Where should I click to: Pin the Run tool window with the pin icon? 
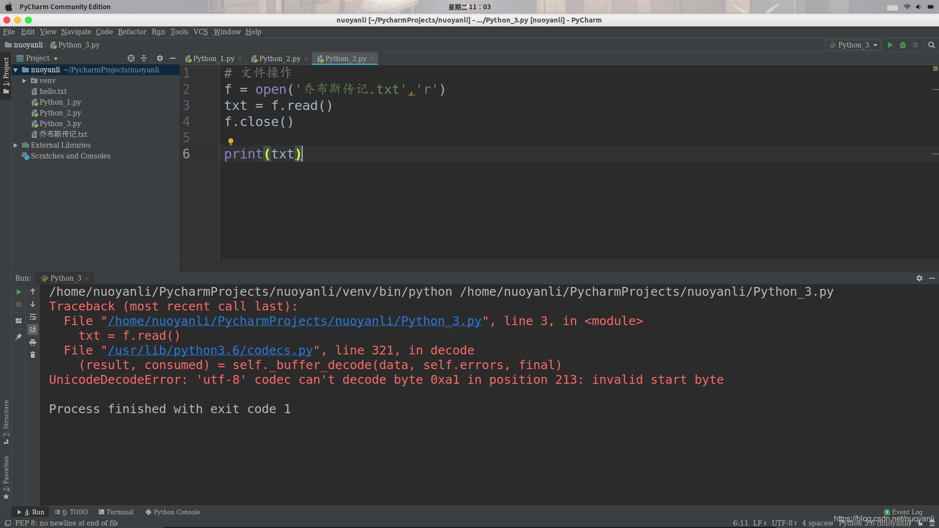pos(19,336)
